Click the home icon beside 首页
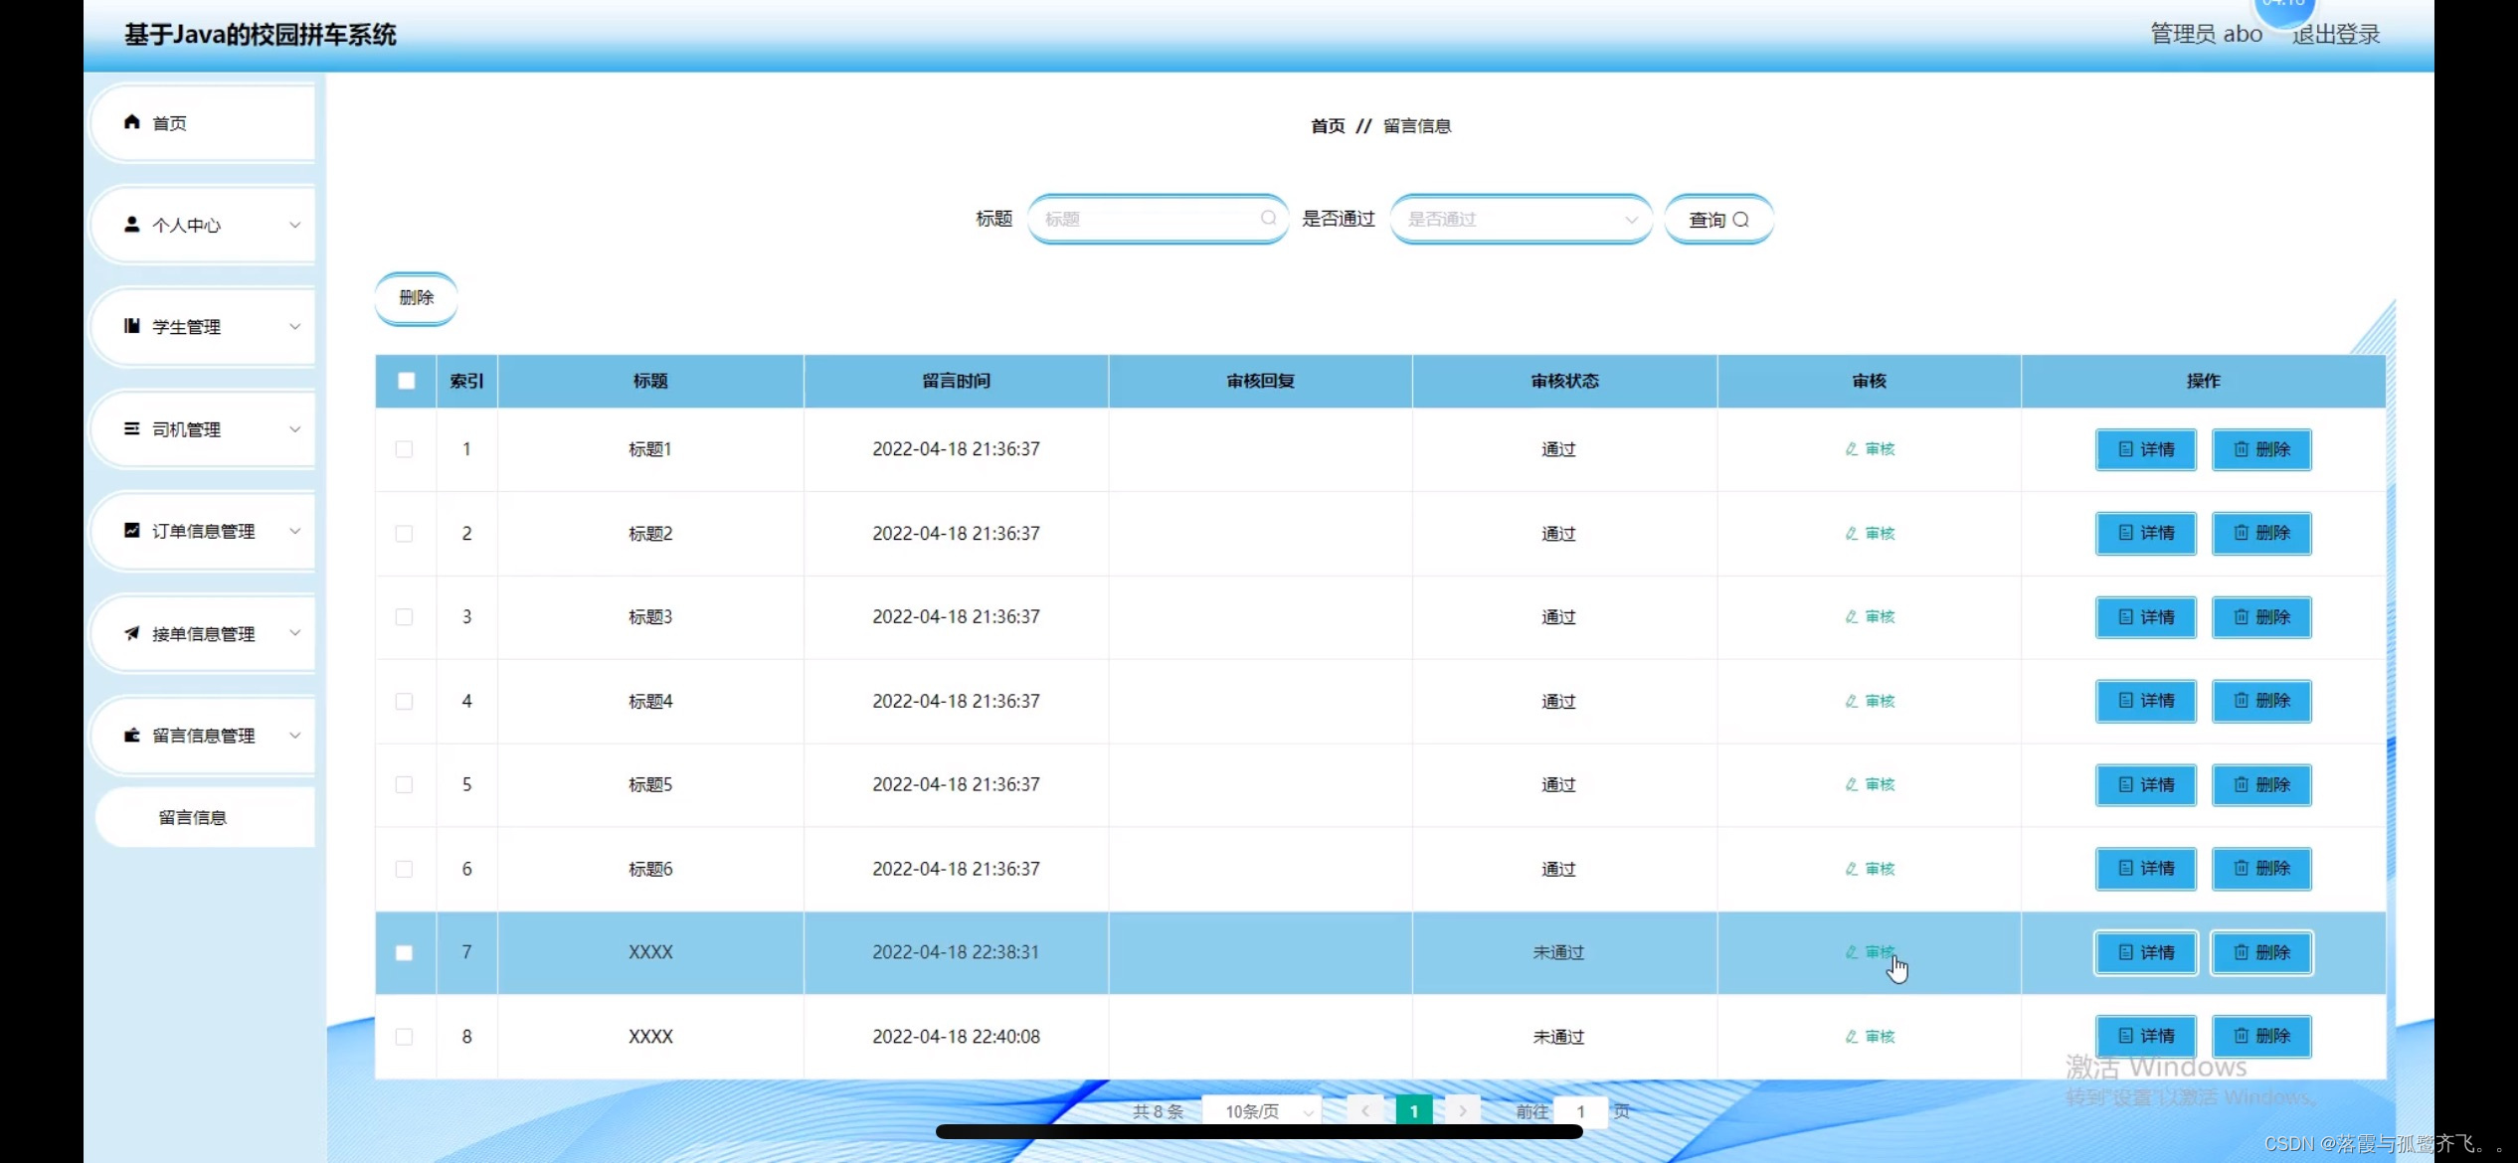 click(131, 122)
